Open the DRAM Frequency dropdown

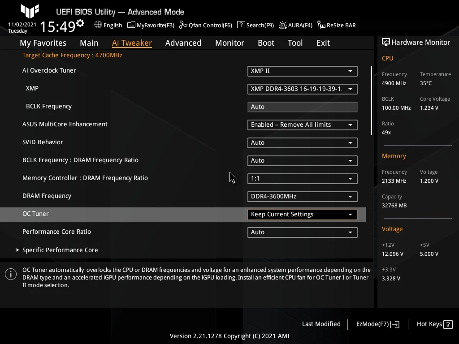pyautogui.click(x=303, y=197)
